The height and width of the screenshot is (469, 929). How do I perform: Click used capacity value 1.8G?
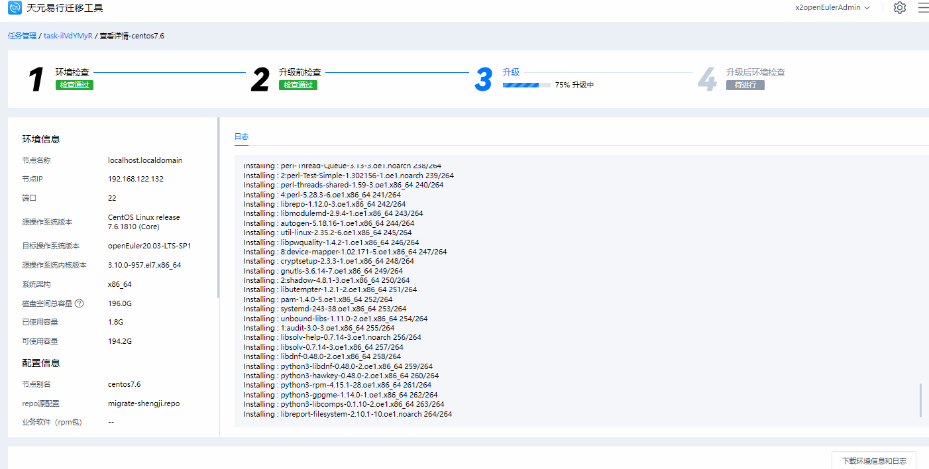(x=115, y=322)
